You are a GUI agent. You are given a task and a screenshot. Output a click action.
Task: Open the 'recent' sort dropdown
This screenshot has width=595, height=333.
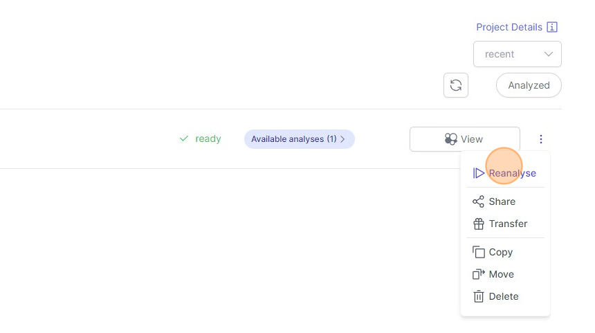517,54
